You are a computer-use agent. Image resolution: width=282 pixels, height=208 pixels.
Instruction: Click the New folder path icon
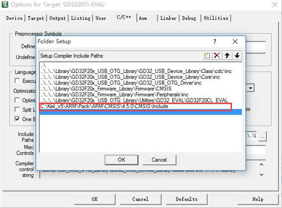click(x=207, y=55)
